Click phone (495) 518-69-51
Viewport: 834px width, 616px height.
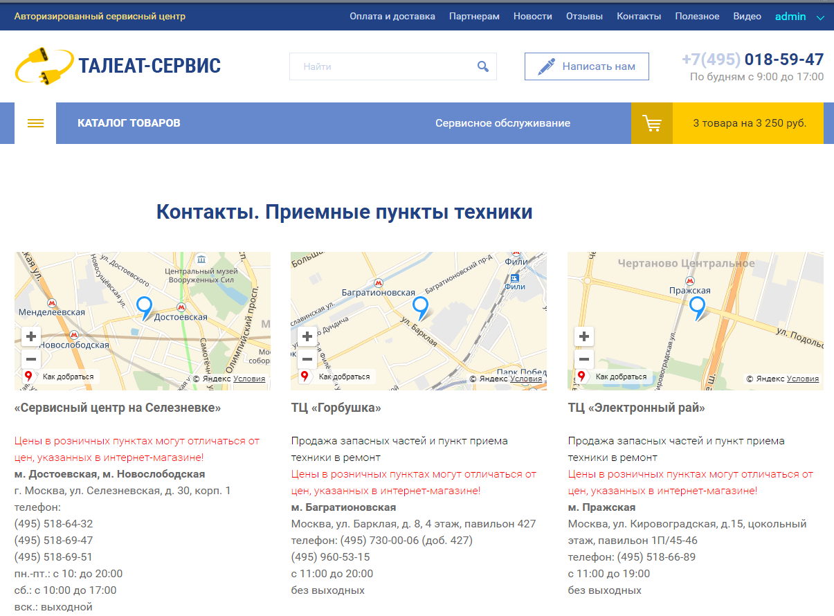[x=53, y=557]
